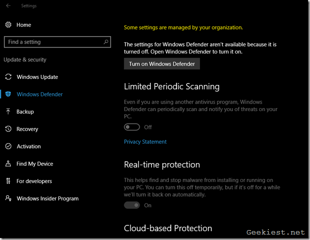Open the Activation settings label
310x240 pixels.
point(29,146)
